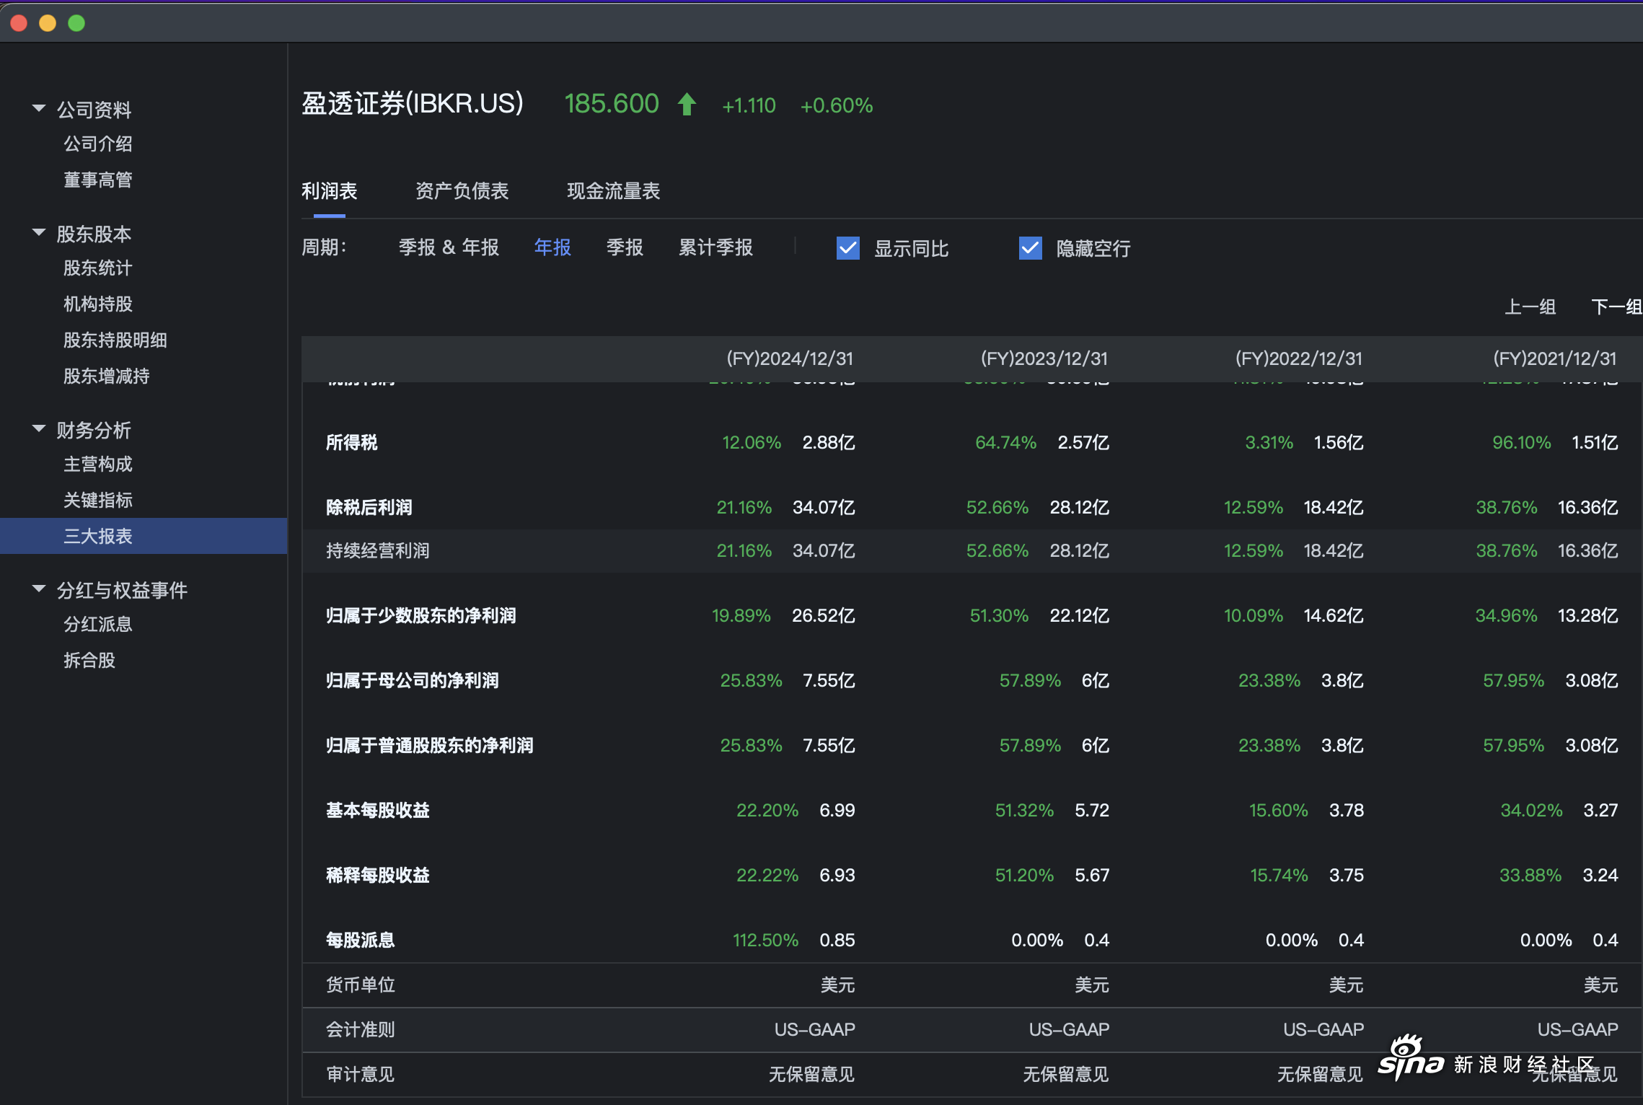Image resolution: width=1643 pixels, height=1105 pixels.
Task: Switch to 利润表 tab
Action: 330,191
